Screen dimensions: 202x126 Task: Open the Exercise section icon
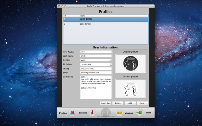(92, 113)
